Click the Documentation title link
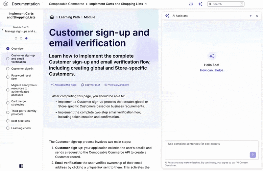Image resolution: width=263 pixels, height=171 pixels. 26,4
